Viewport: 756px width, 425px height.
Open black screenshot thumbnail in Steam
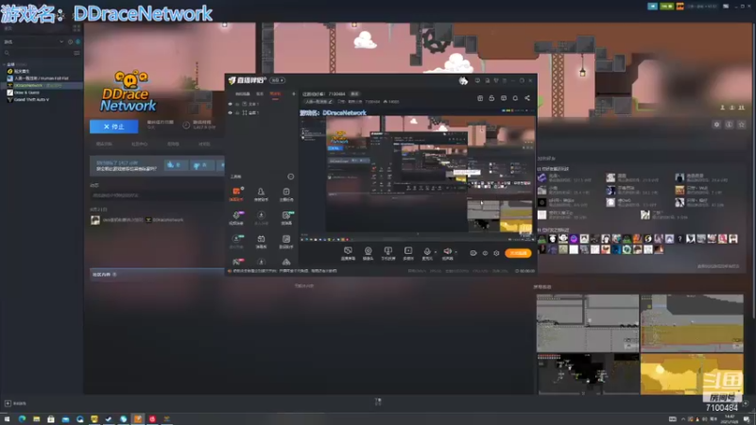[588, 374]
